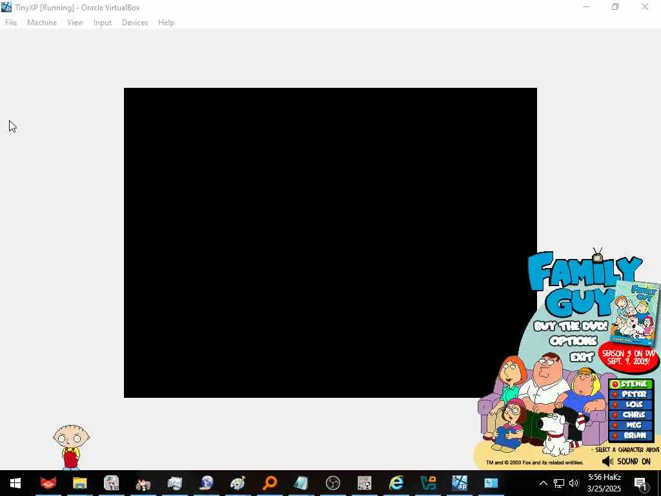This screenshot has height=496, width=661.
Task: Open orange magnifier search taskbar icon
Action: pos(270,483)
